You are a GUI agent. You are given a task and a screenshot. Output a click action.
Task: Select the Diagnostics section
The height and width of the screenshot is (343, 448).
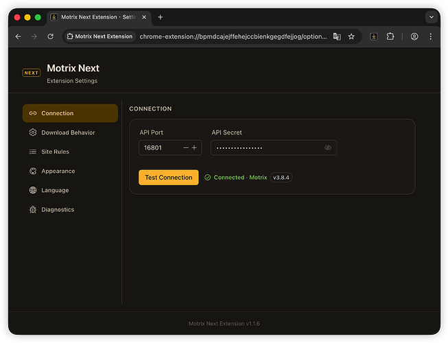pyautogui.click(x=70, y=210)
